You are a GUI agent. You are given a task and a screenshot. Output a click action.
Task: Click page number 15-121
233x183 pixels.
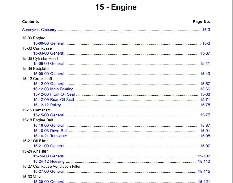[x=204, y=181]
